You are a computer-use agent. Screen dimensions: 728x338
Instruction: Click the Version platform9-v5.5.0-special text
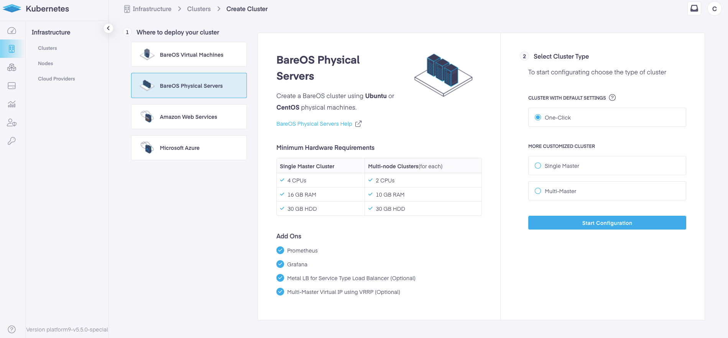point(67,330)
